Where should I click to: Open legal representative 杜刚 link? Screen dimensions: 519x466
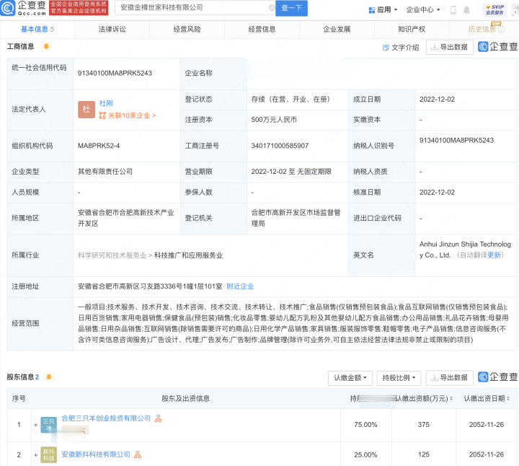click(106, 103)
